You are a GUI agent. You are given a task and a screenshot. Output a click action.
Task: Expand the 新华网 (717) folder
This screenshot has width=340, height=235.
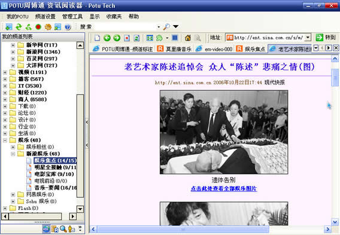tap(13, 45)
